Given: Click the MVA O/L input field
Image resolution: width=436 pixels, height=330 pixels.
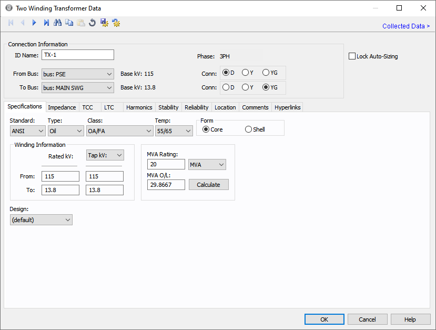Looking at the screenshot, I should 166,185.
